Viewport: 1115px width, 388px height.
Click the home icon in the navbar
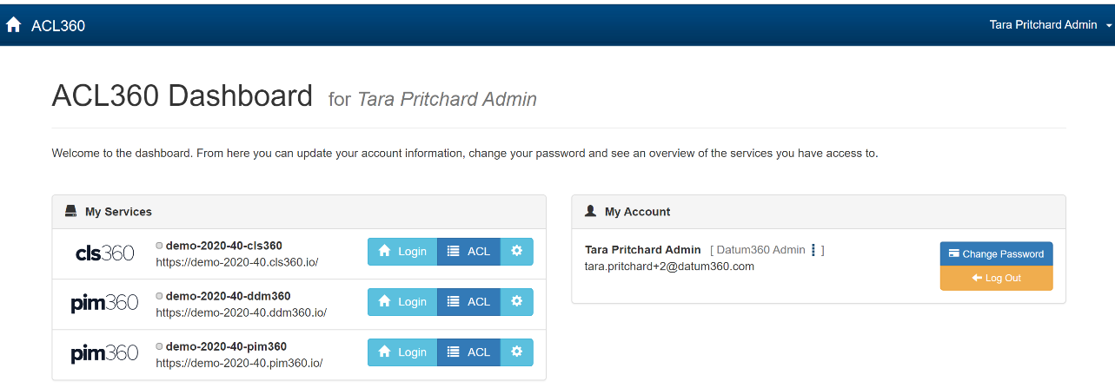coord(13,25)
